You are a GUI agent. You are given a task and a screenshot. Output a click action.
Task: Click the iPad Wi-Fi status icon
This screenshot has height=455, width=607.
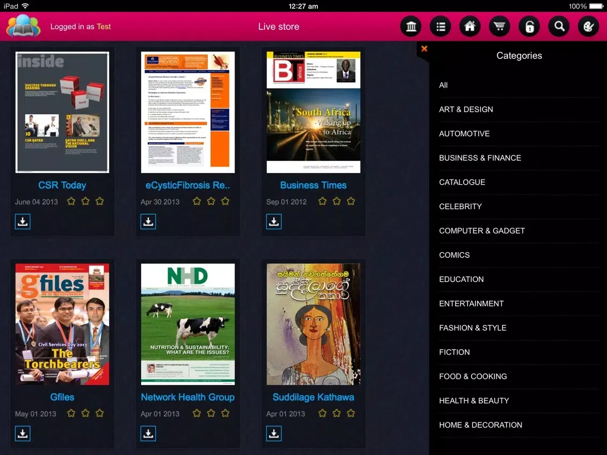(25, 6)
